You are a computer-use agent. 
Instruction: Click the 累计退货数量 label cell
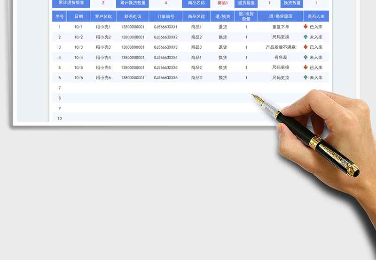point(70,3)
